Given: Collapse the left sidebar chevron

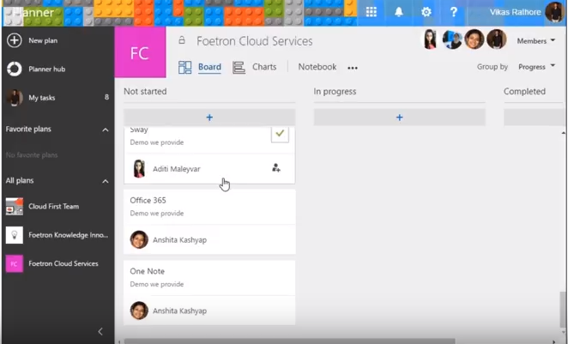Looking at the screenshot, I should 100,331.
